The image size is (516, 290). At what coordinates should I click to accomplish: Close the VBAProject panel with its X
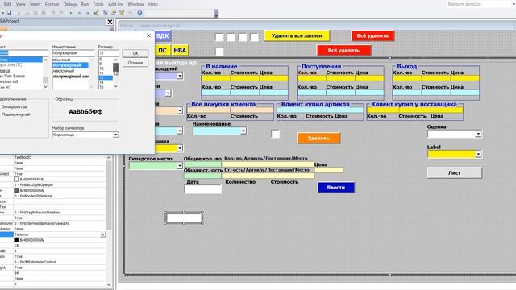[110, 22]
